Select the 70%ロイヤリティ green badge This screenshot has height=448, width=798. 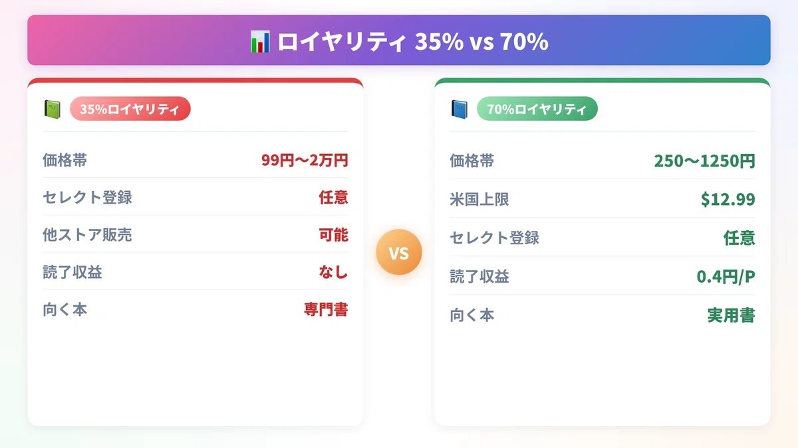pyautogui.click(x=537, y=109)
